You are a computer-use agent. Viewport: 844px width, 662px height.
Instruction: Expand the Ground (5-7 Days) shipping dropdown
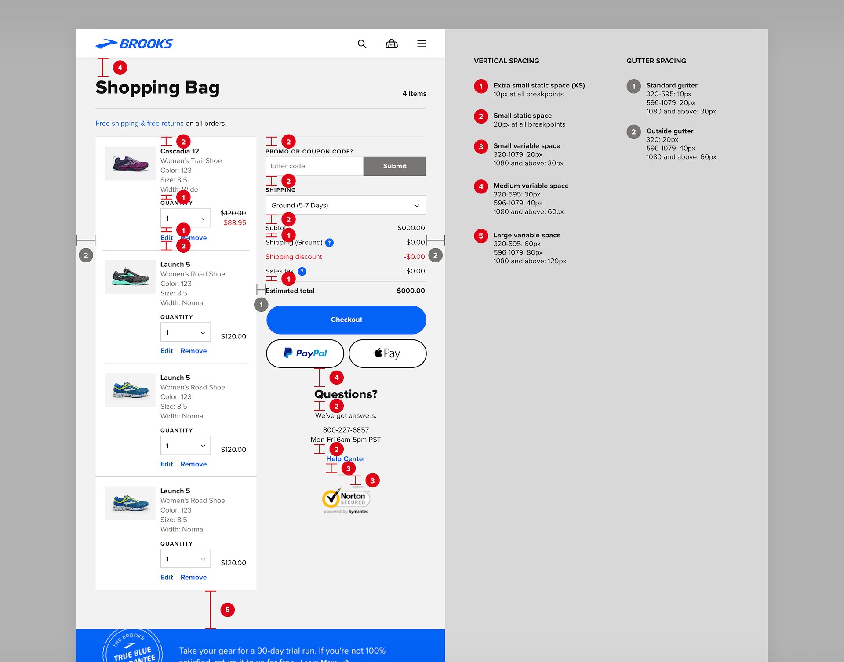pos(346,205)
